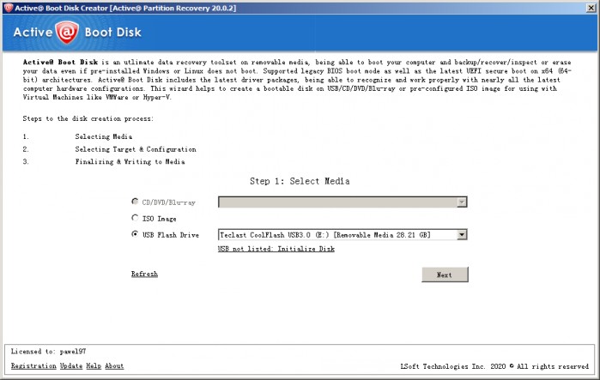The height and width of the screenshot is (380, 600).
Task: Click the USB drive dropdown arrow
Action: 462,235
